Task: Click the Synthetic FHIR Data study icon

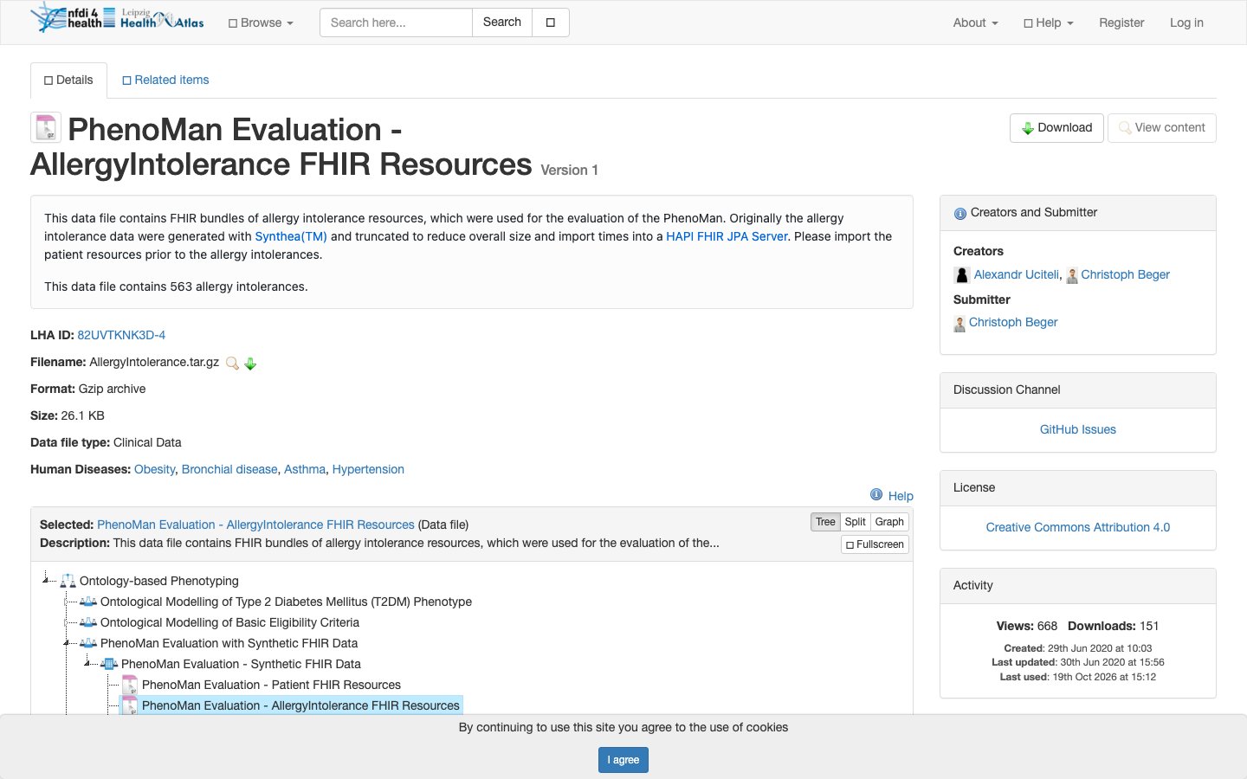Action: (x=109, y=664)
